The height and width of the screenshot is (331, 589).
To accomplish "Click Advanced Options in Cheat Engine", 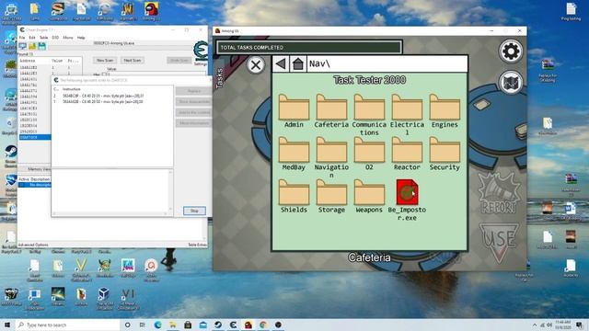I will (33, 245).
